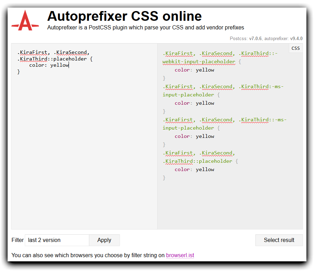Click the CSS label on output panel

(296, 48)
